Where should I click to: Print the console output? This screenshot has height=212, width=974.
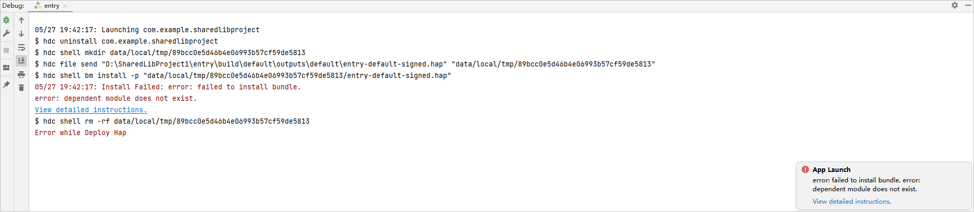[21, 74]
